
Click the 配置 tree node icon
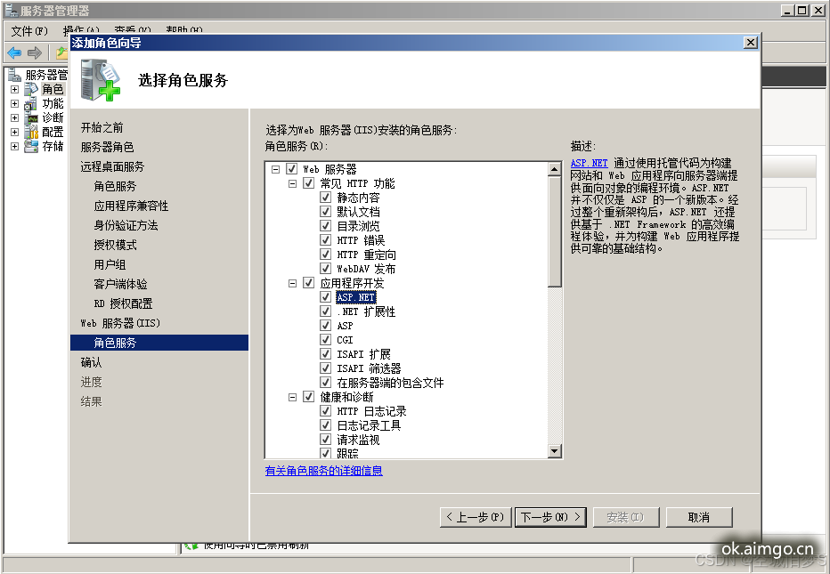(x=31, y=132)
